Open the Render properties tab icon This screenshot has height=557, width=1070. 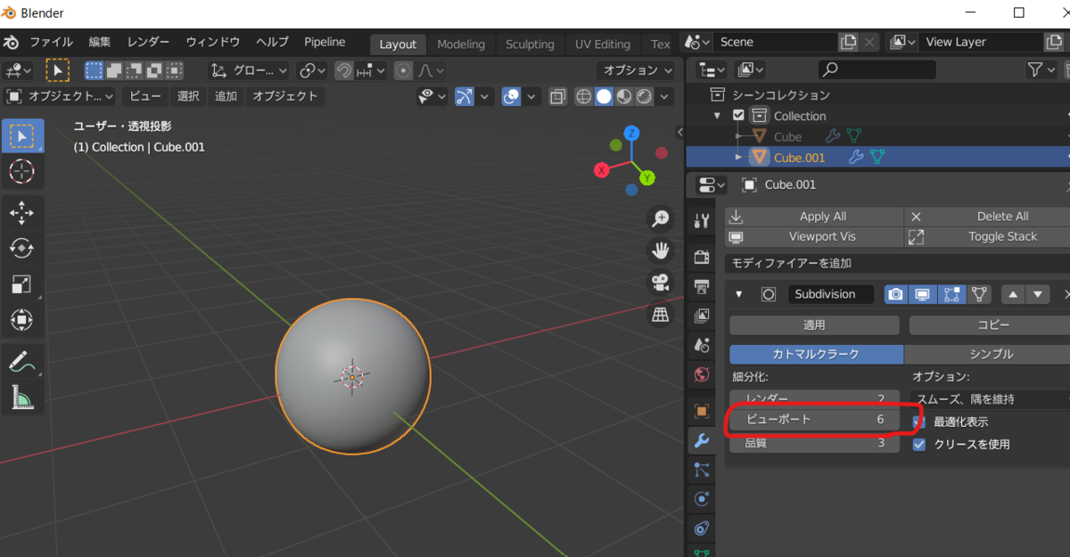pyautogui.click(x=702, y=258)
